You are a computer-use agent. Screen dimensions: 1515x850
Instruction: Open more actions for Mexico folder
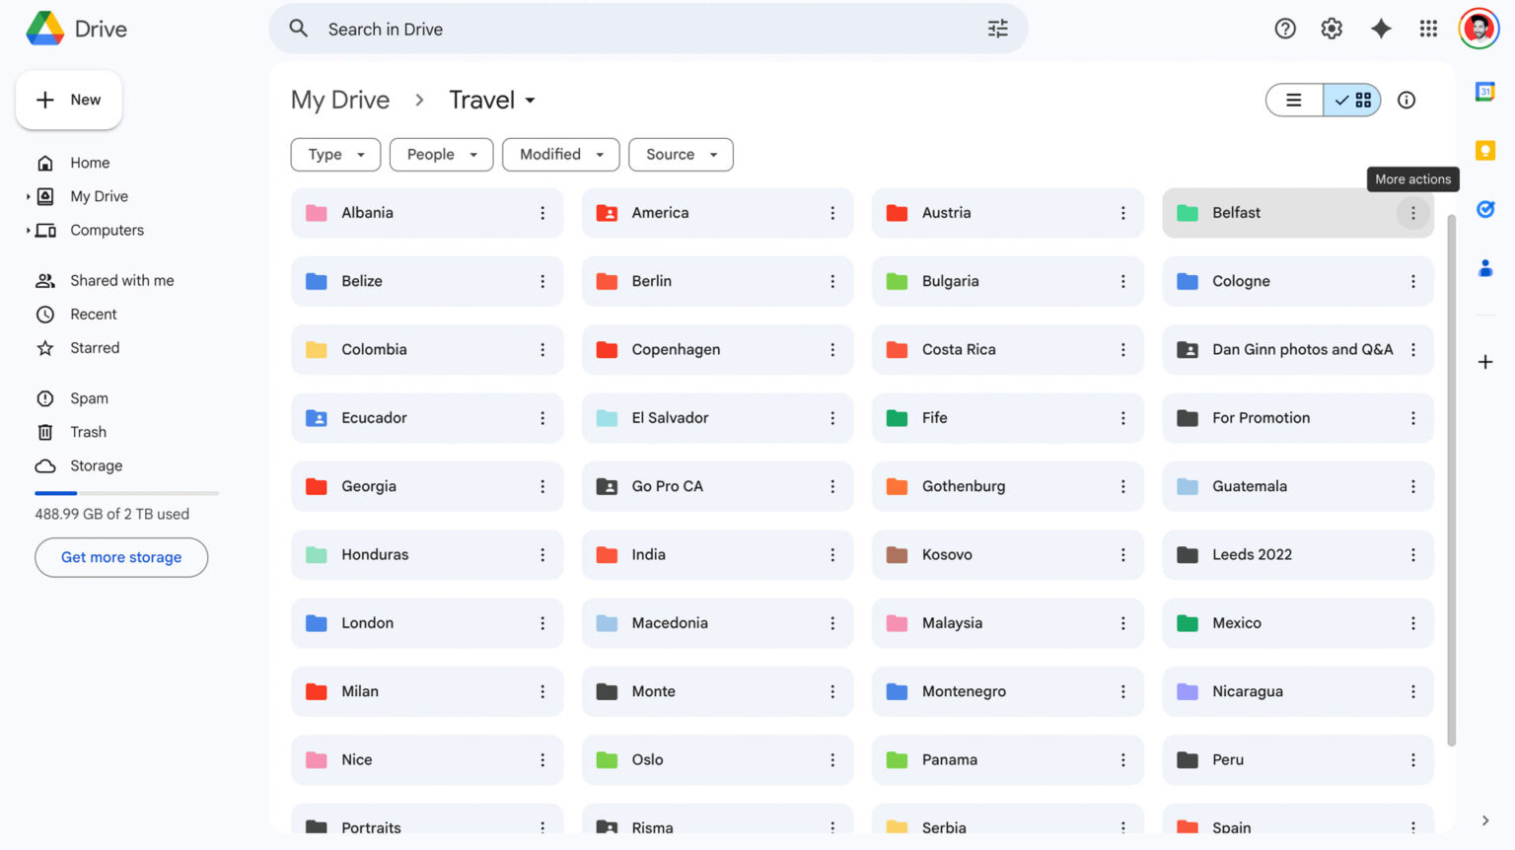[x=1412, y=623]
